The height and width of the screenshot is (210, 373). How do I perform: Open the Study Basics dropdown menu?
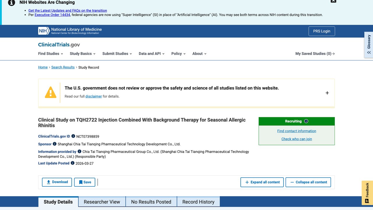click(x=83, y=54)
